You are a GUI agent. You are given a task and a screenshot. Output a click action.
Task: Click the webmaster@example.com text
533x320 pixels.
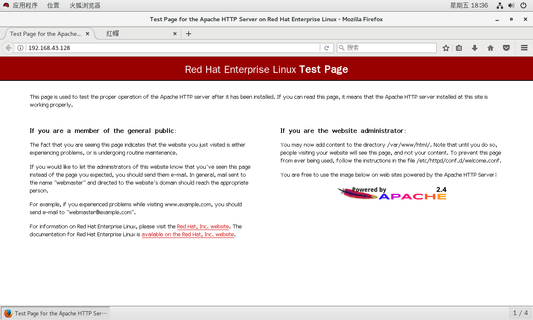100,212
